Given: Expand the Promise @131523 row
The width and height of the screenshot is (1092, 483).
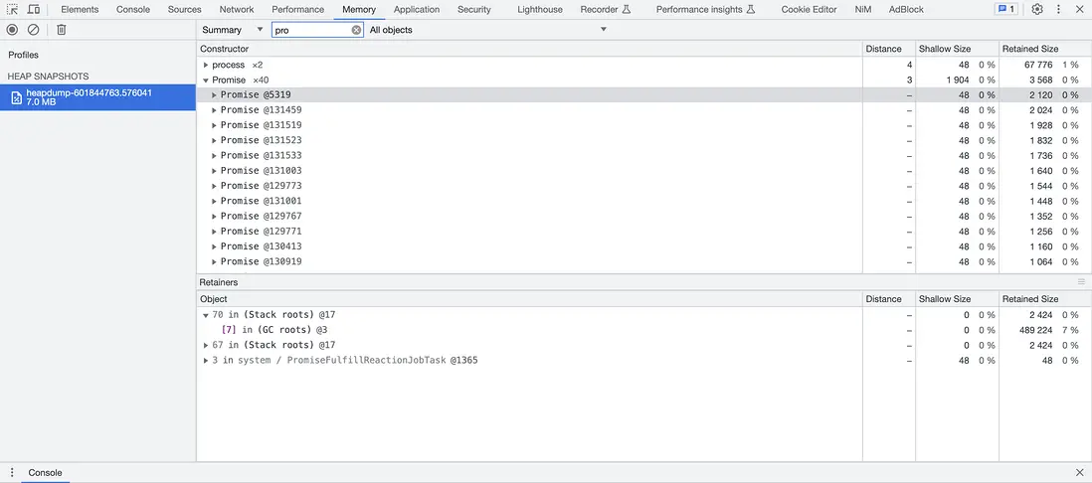Looking at the screenshot, I should (214, 140).
